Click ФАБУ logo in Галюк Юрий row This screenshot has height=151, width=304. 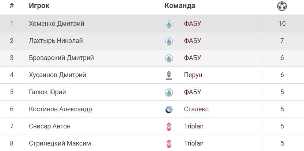pos(169,92)
